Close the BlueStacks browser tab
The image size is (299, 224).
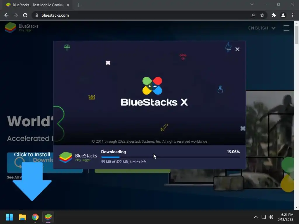tap(68, 5)
